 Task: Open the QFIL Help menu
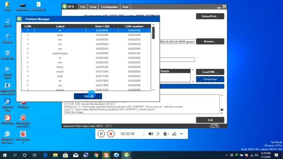point(125,7)
